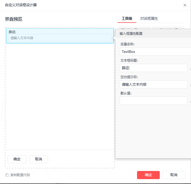
Task: Click the empty 默认值 input field
Action: (x=154, y=101)
